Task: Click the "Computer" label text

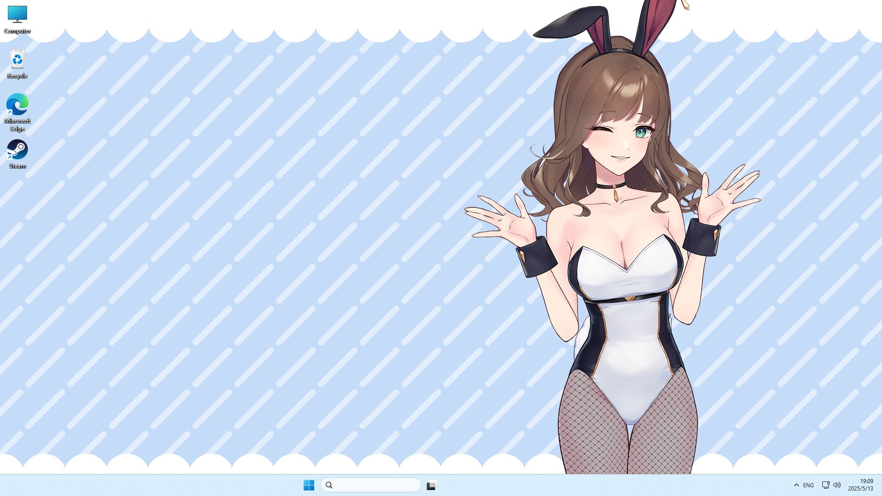Action: (17, 31)
